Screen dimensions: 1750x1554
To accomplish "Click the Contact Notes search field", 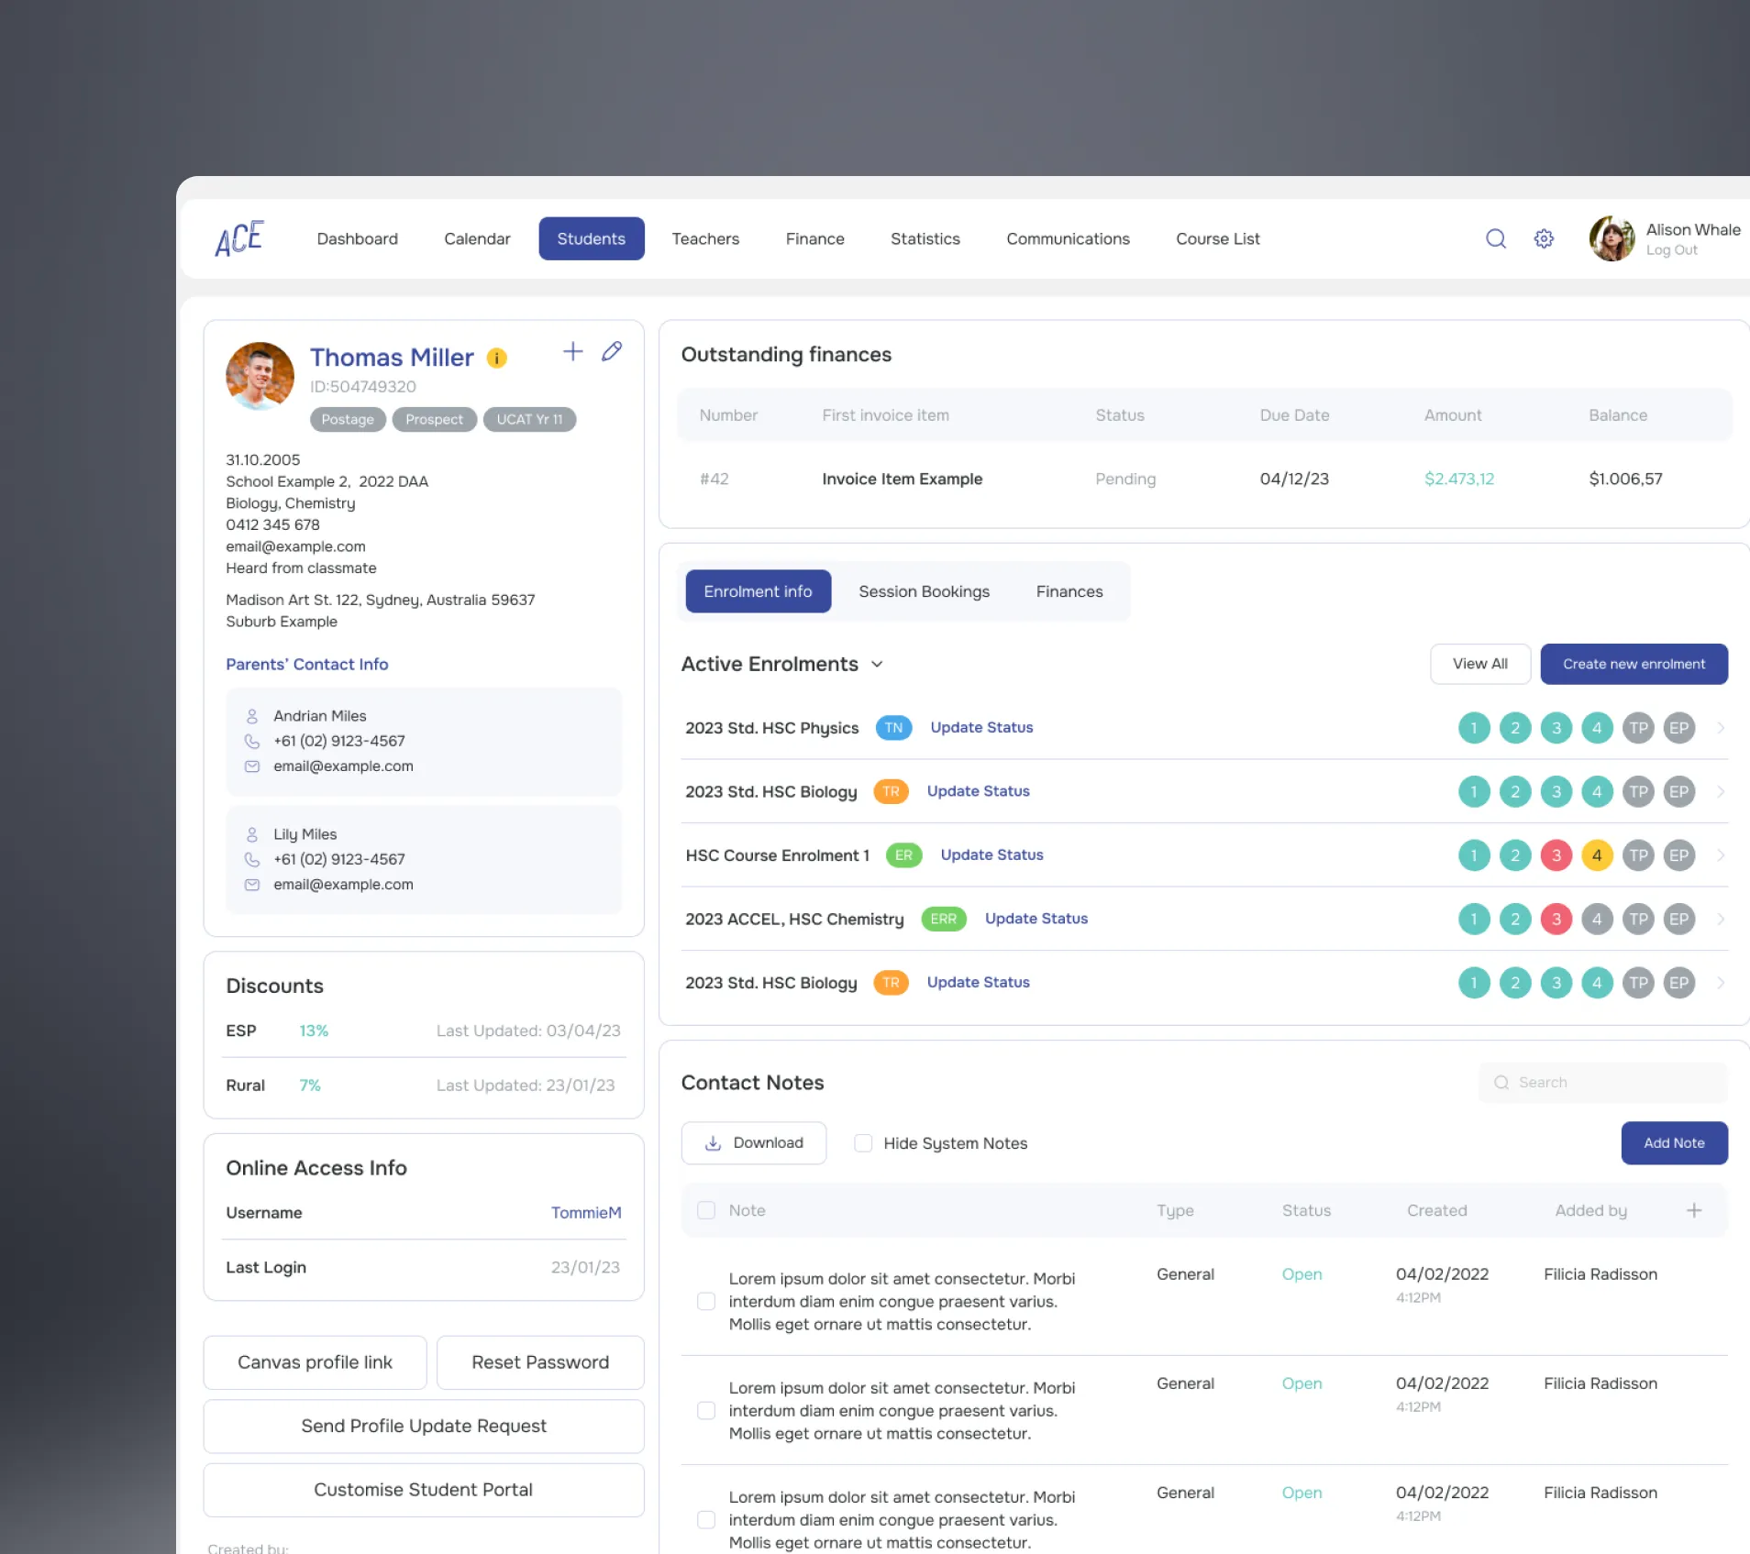I will 1602,1083.
